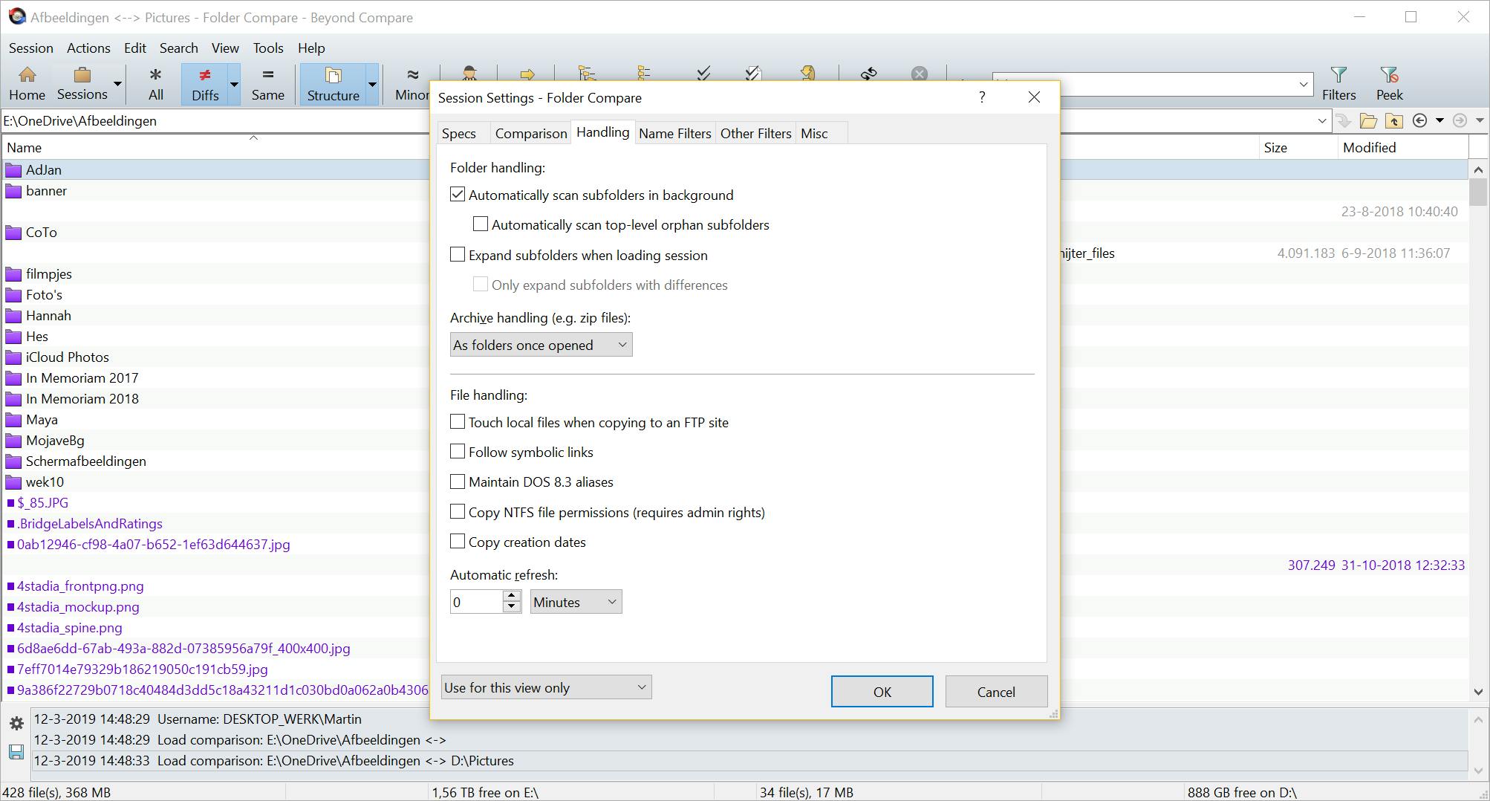Switch to the Comparison tab
This screenshot has height=801, width=1490.
531,134
